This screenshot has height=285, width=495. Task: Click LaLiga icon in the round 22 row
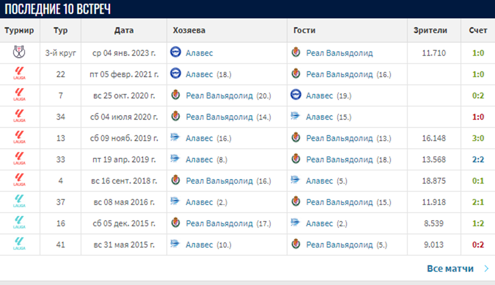(18, 74)
